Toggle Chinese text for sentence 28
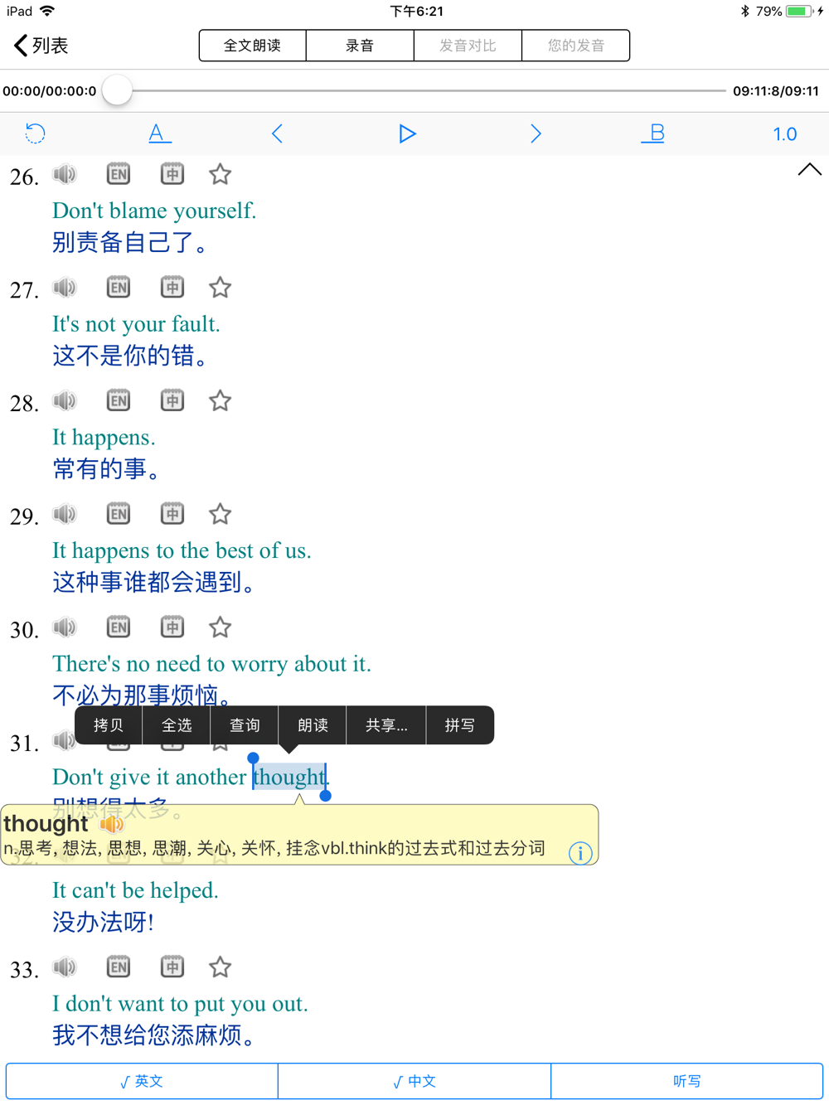829x1105 pixels. (172, 401)
